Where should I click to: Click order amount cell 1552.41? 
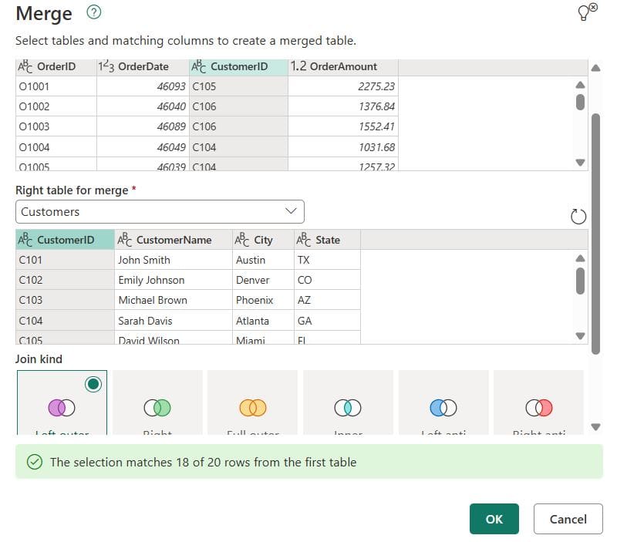[343, 126]
